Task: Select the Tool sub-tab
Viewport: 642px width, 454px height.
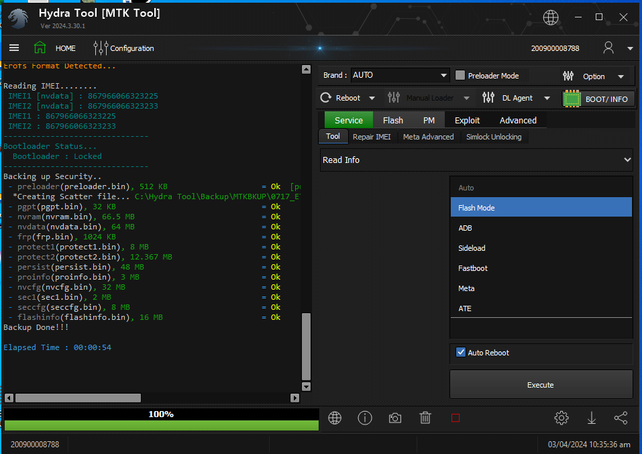Action: click(x=333, y=136)
